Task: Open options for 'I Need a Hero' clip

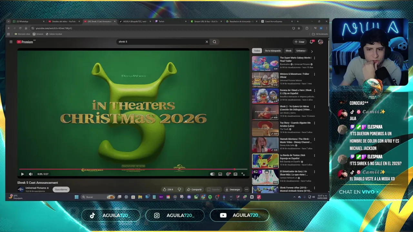Action: [314, 91]
